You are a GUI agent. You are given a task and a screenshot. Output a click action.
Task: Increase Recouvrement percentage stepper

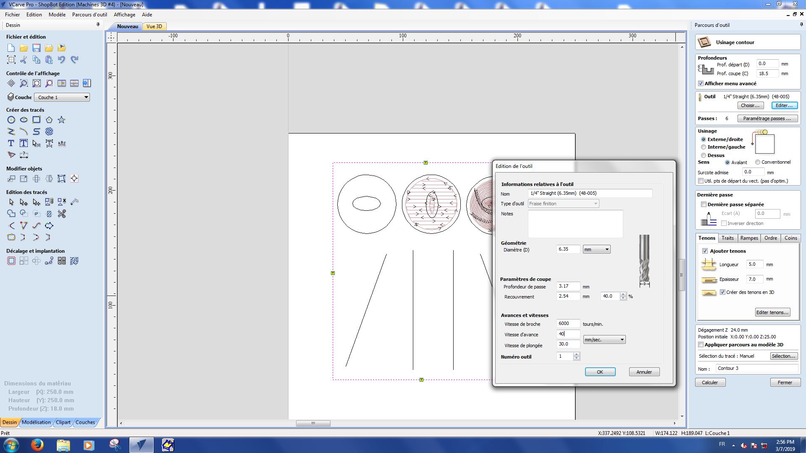623,294
